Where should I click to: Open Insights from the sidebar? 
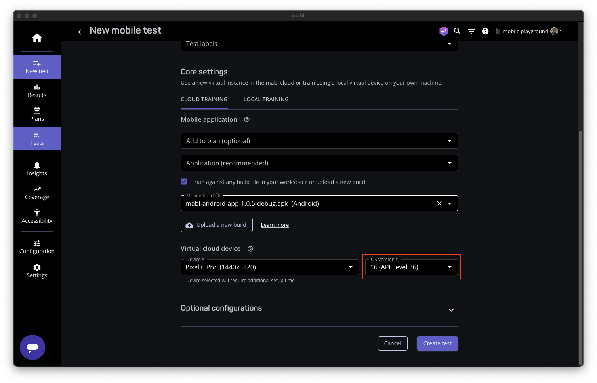tap(37, 169)
